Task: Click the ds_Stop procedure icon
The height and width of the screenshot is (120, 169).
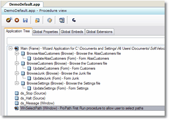Action: [17, 93]
